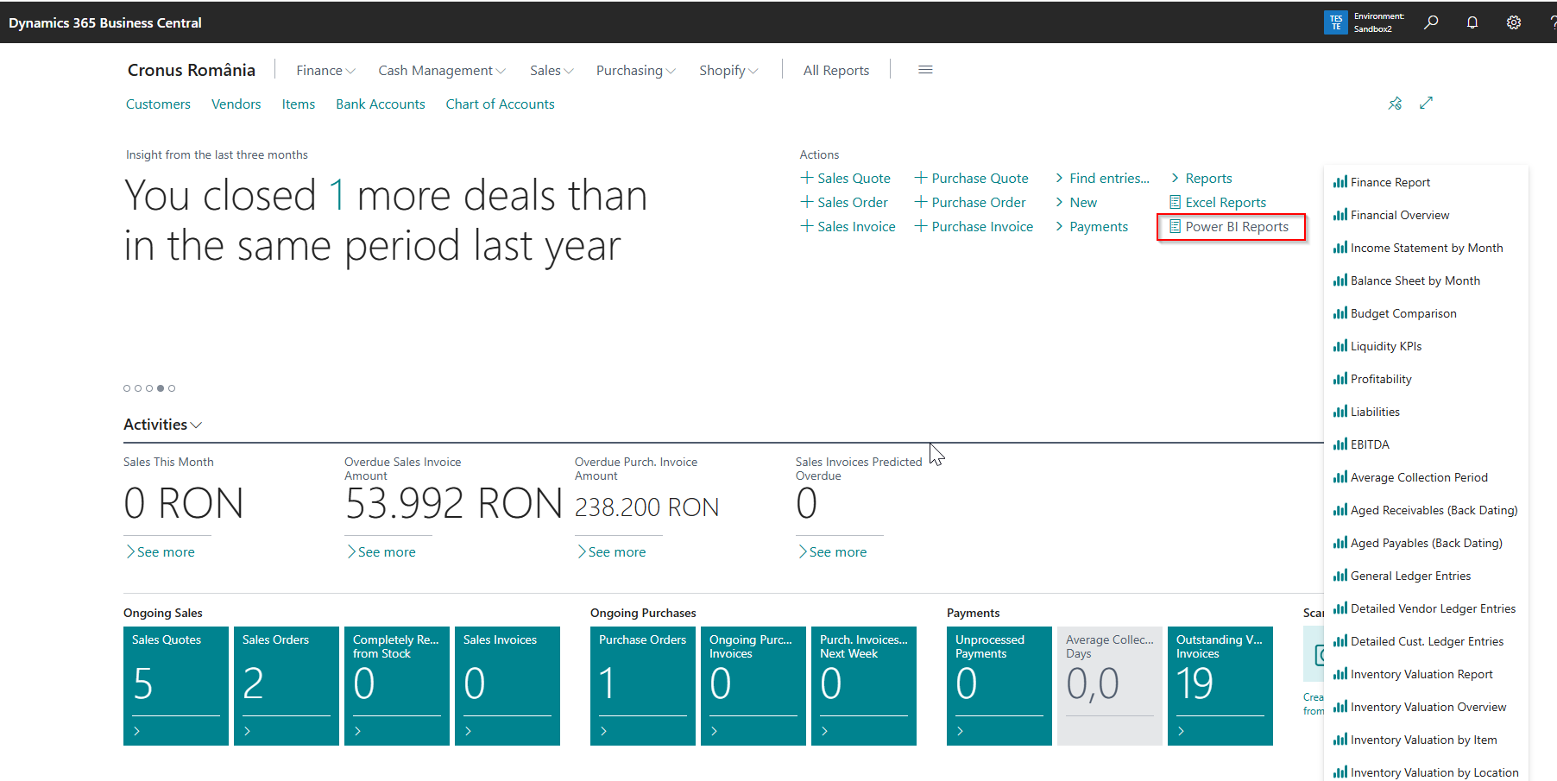
Task: Click the EBITDA chart icon
Action: click(x=1340, y=444)
